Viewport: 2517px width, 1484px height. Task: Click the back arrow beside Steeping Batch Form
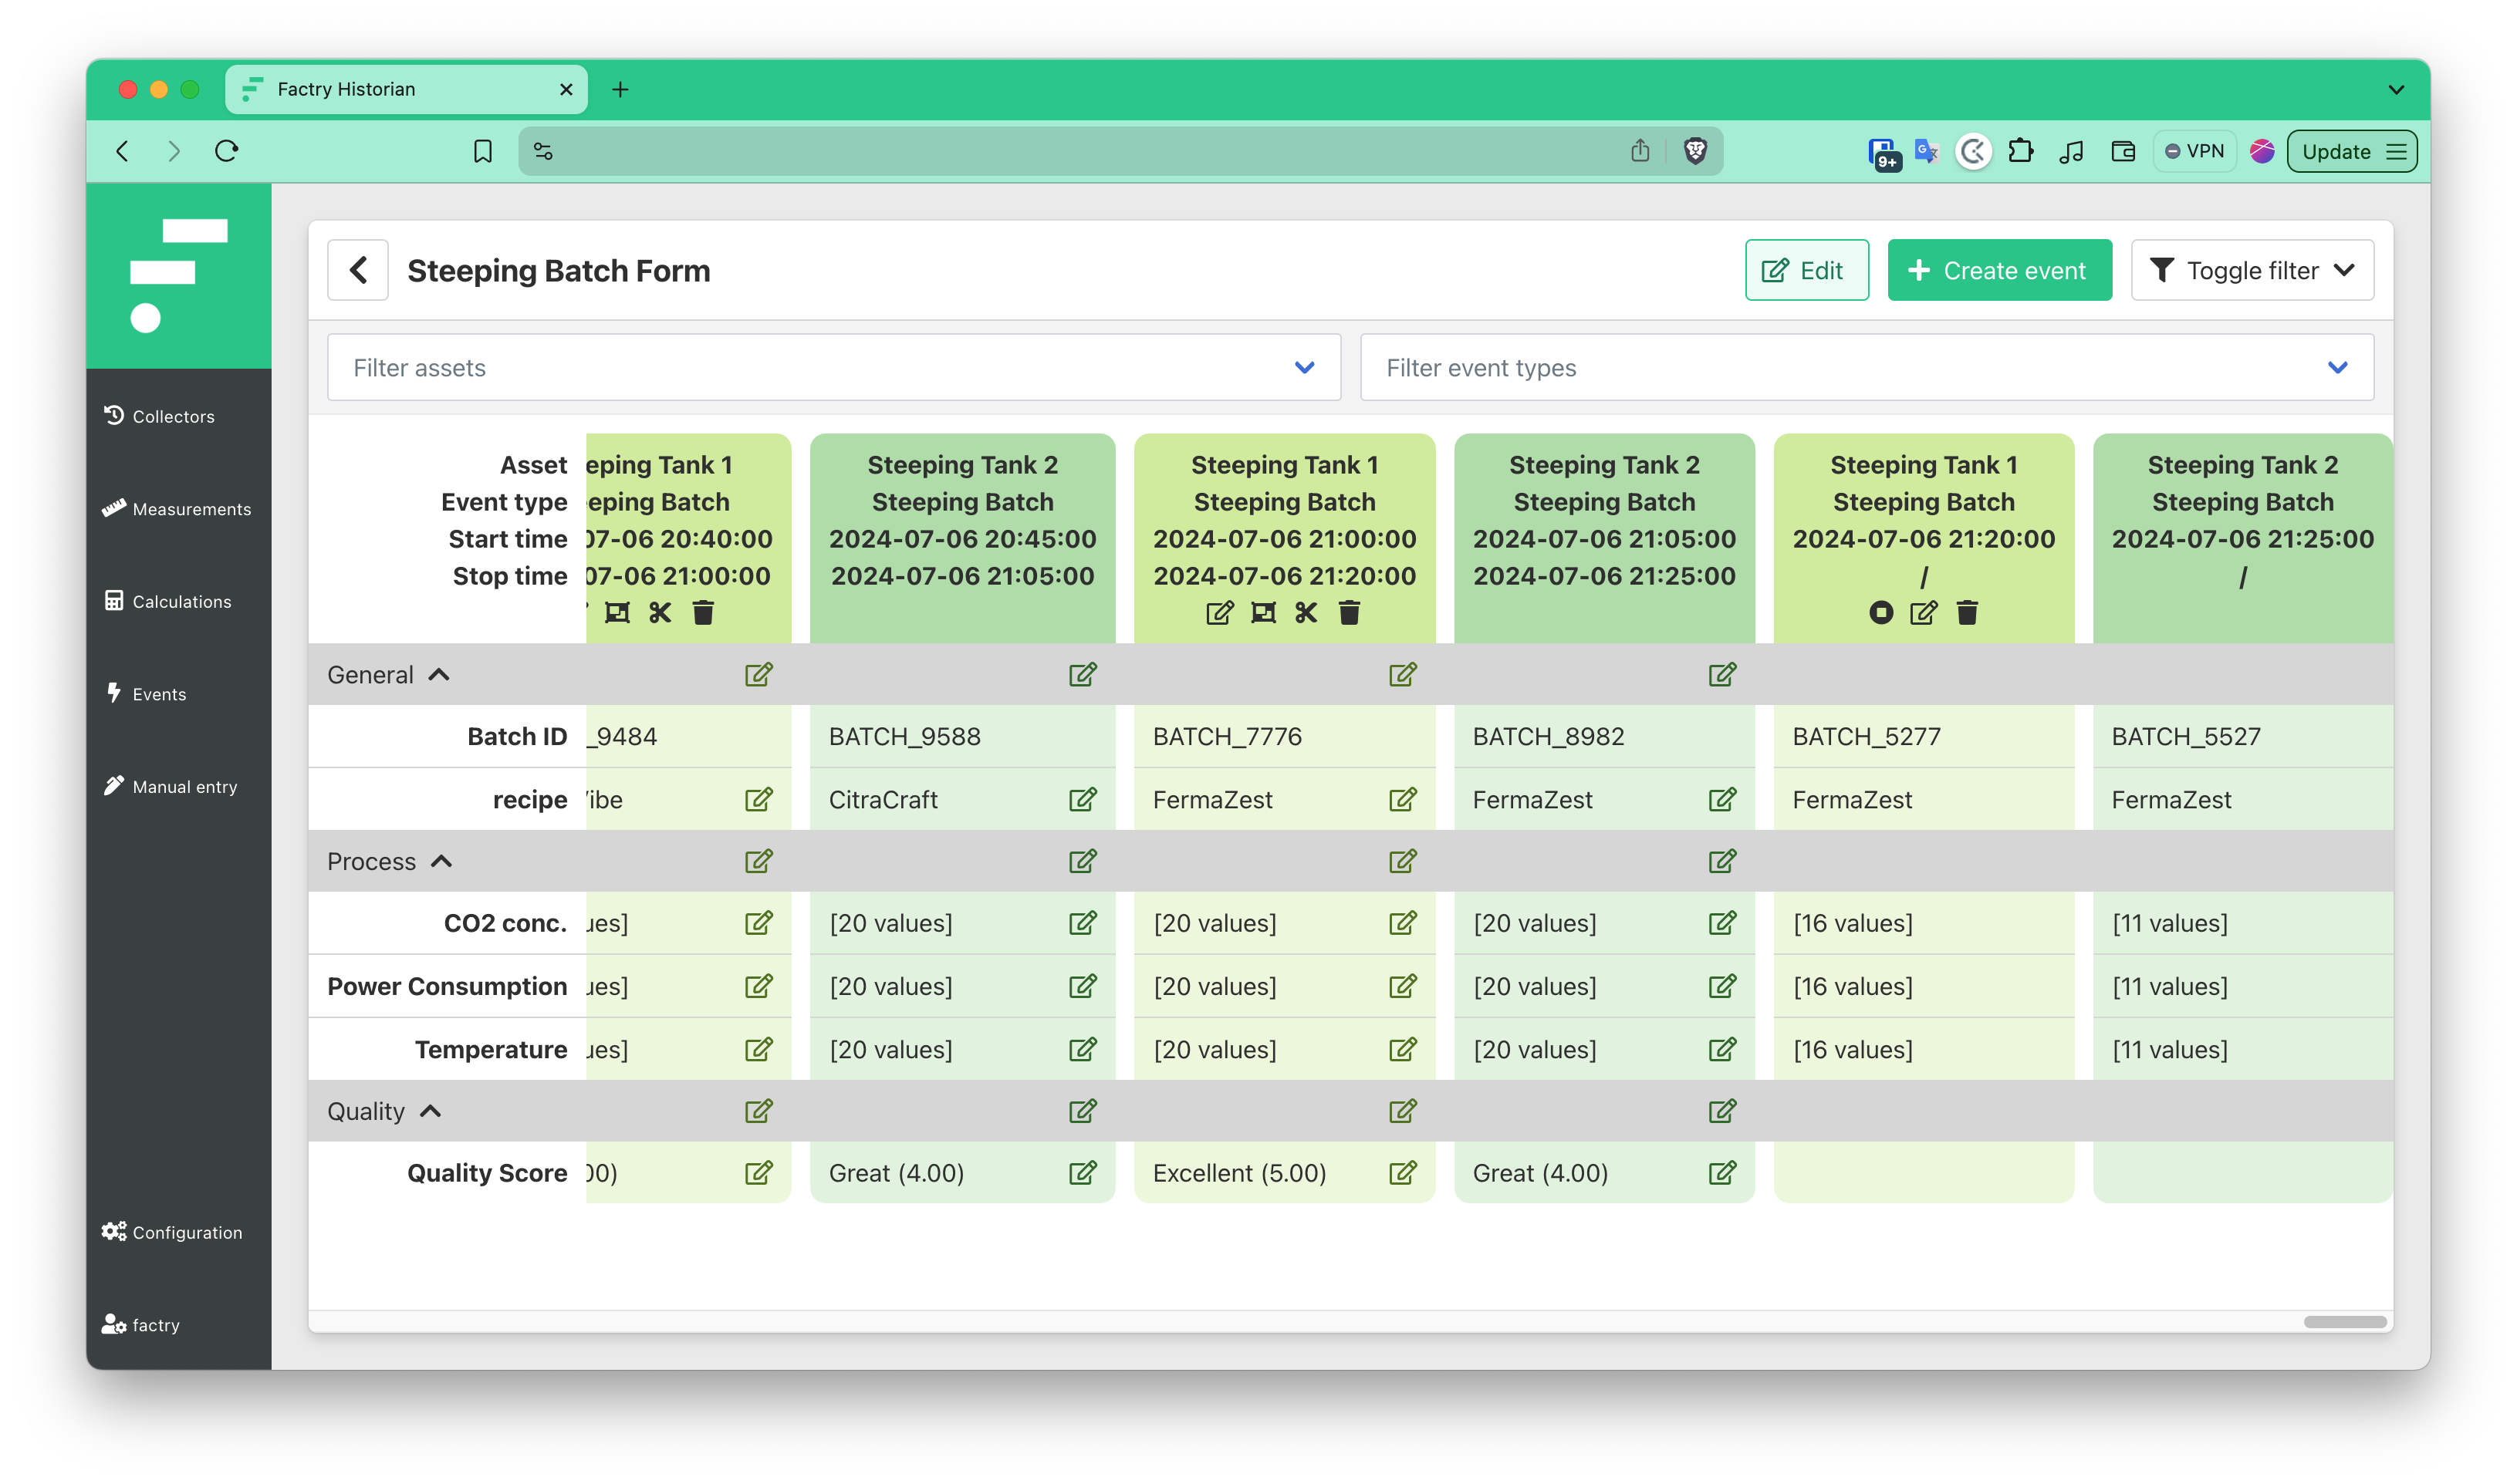tap(358, 270)
